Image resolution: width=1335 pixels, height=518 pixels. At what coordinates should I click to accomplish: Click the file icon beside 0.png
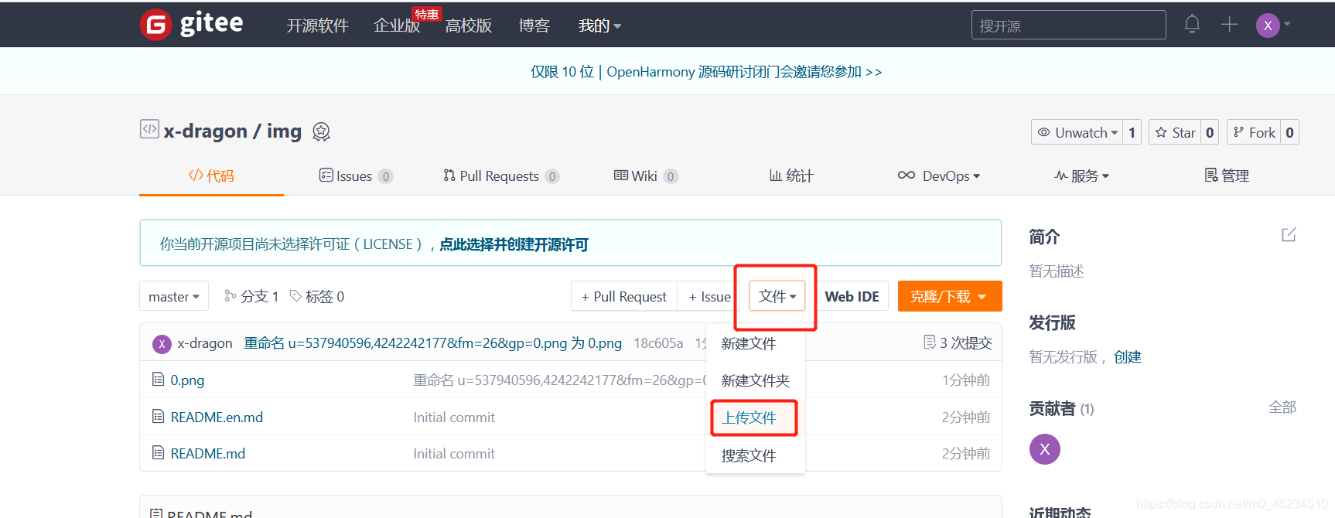[158, 380]
